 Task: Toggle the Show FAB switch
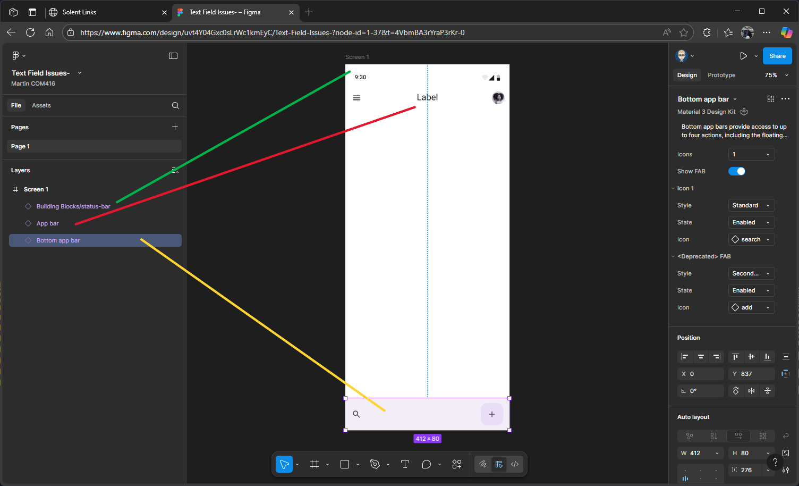tap(737, 171)
